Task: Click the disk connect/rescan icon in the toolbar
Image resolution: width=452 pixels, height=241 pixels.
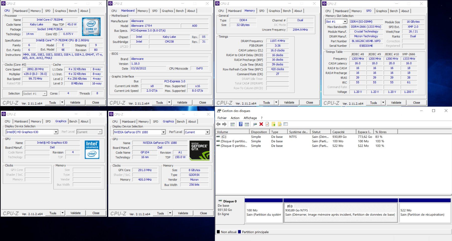Action: [x=255, y=124]
